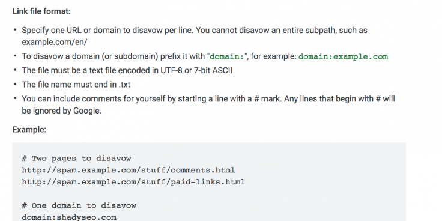Select the paid-links.html URL line in the code block
This screenshot has width=442, height=221.
(x=133, y=182)
